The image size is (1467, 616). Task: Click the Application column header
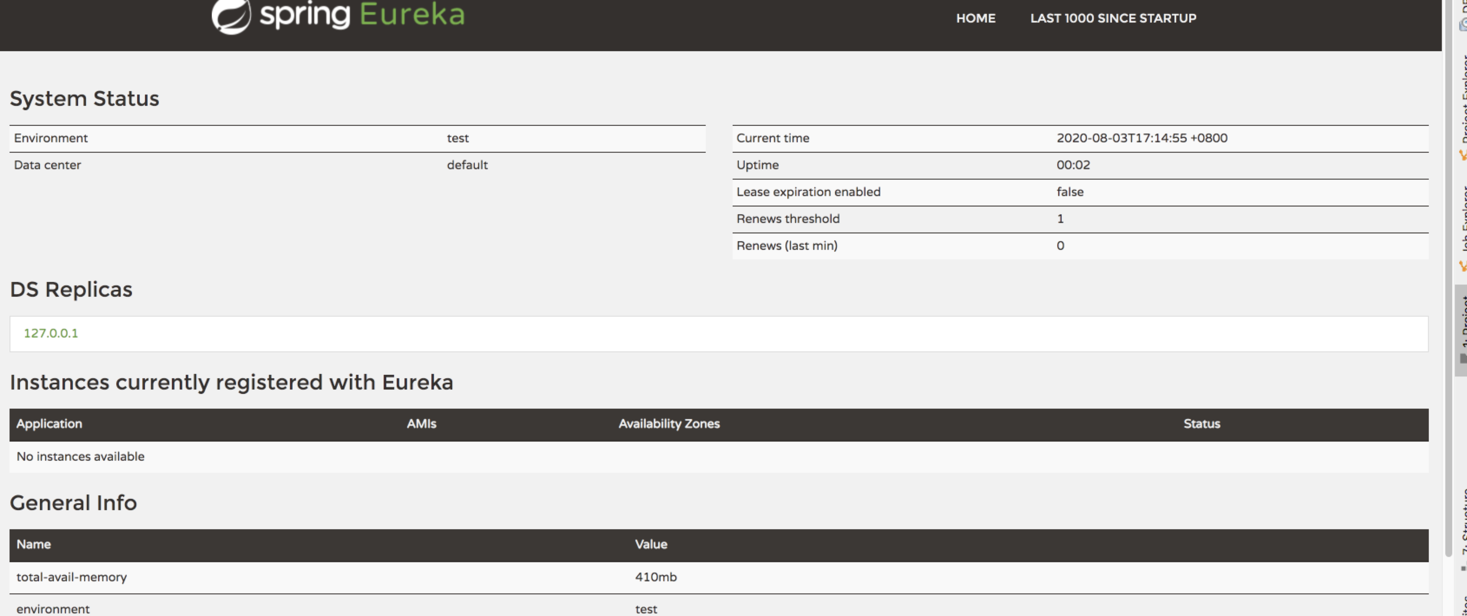point(49,423)
